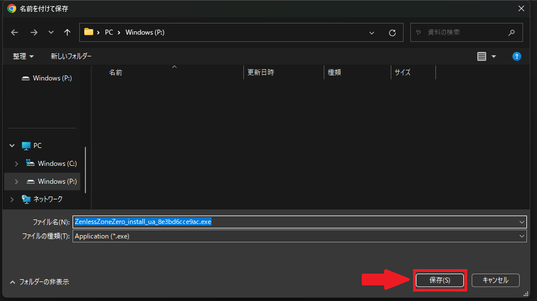Screen dimensions: 537x301
Task: Refresh the current folder view
Action: pos(392,33)
